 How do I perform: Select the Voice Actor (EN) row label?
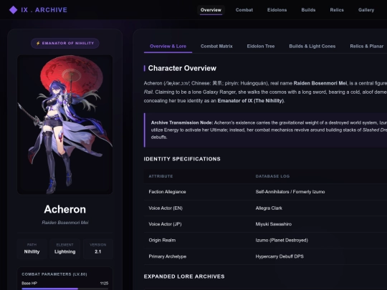166,208
